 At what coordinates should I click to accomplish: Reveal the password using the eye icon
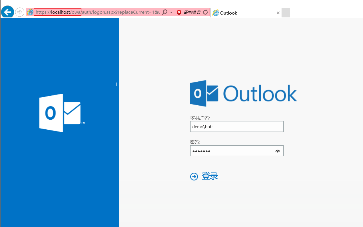click(x=277, y=151)
